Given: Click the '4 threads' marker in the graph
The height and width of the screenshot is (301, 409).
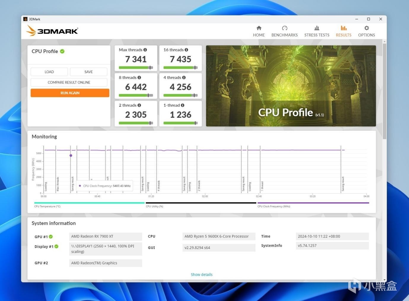Looking at the screenshot, I should click(x=159, y=186).
